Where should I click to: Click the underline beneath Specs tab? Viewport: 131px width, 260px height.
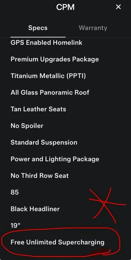coord(38,37)
